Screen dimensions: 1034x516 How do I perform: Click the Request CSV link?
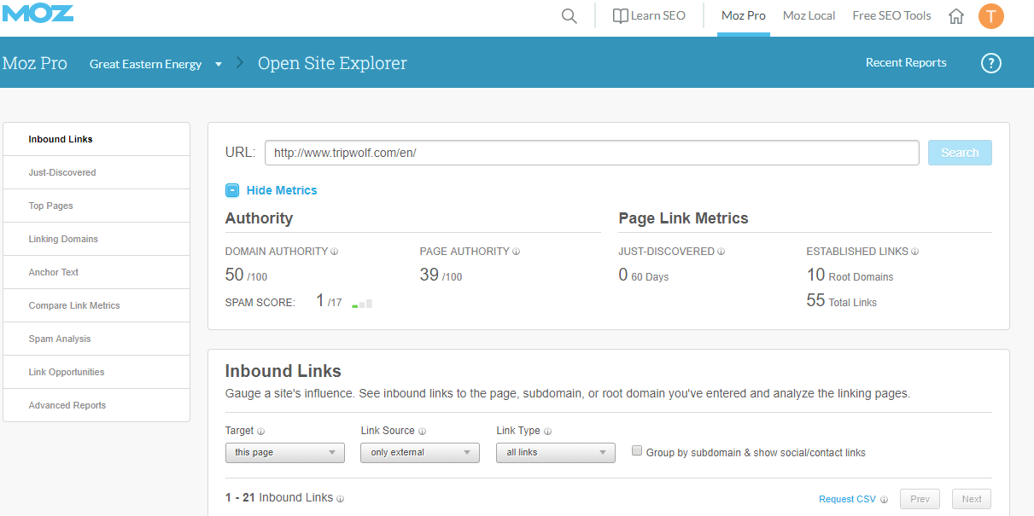[x=847, y=500]
